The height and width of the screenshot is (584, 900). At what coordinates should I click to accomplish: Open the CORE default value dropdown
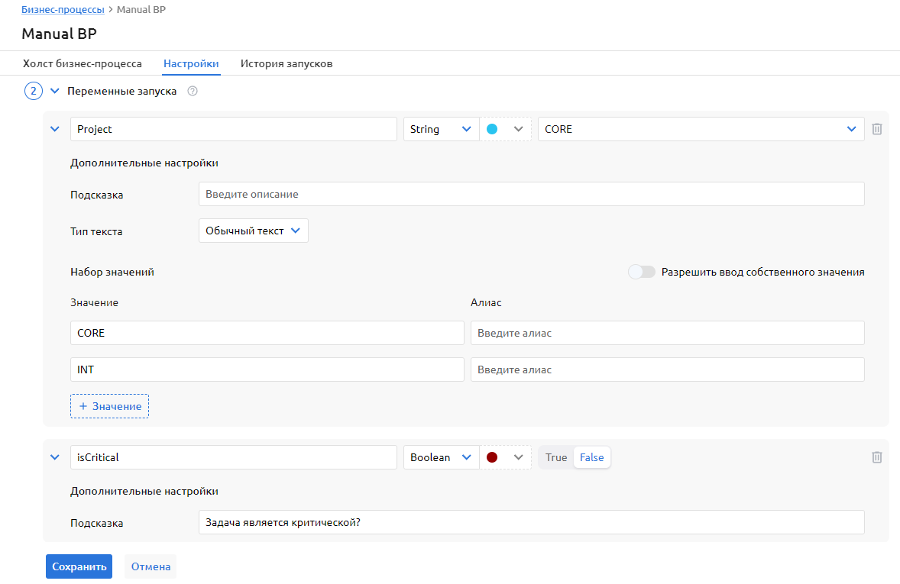[700, 129]
